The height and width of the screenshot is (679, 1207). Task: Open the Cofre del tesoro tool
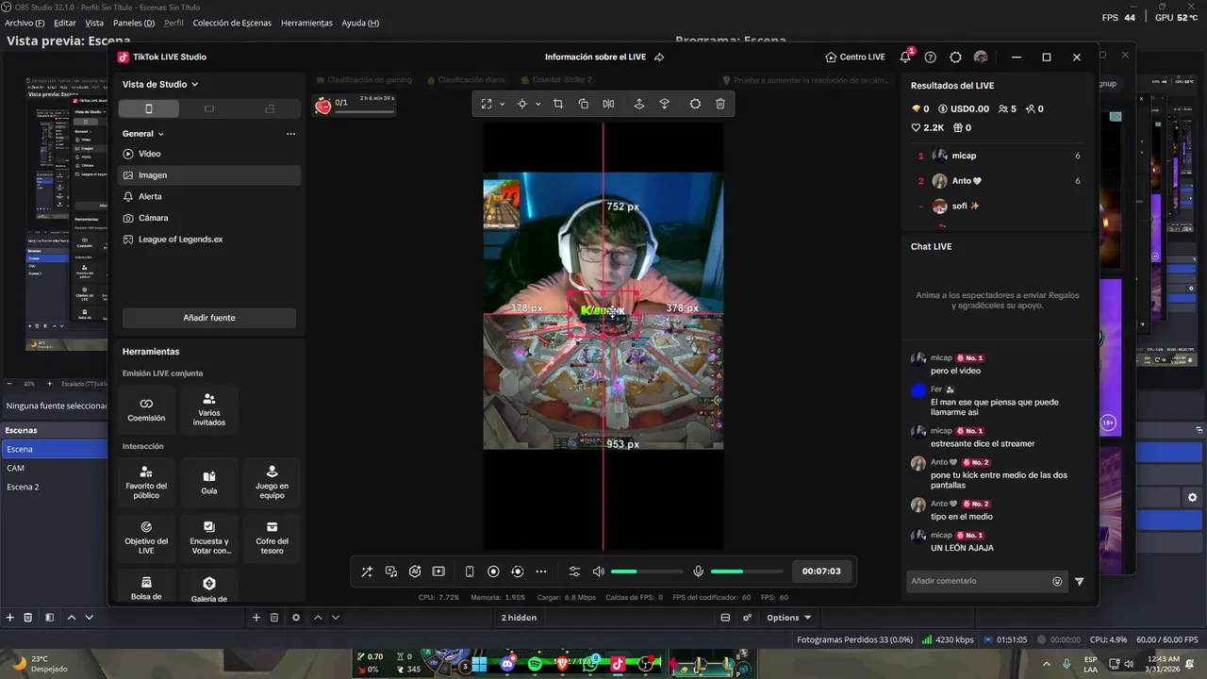pyautogui.click(x=272, y=538)
